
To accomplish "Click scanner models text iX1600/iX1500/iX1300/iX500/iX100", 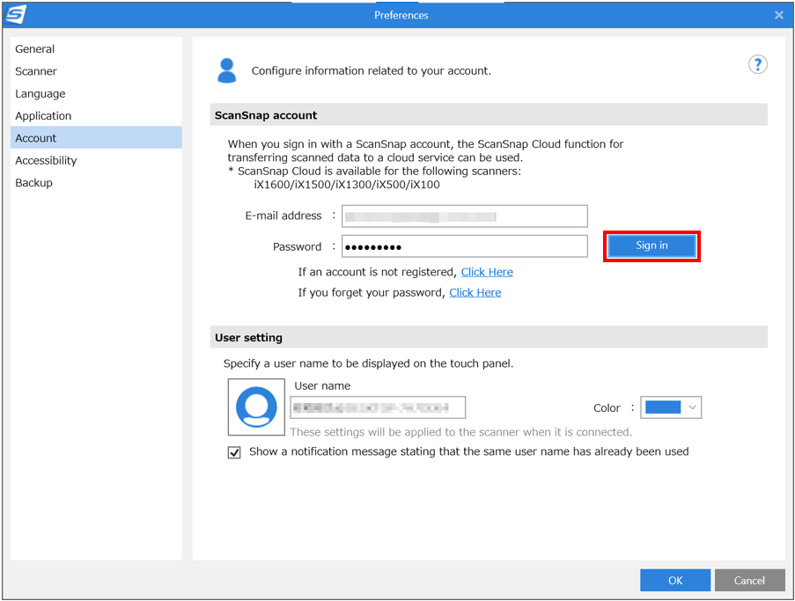I will point(347,185).
